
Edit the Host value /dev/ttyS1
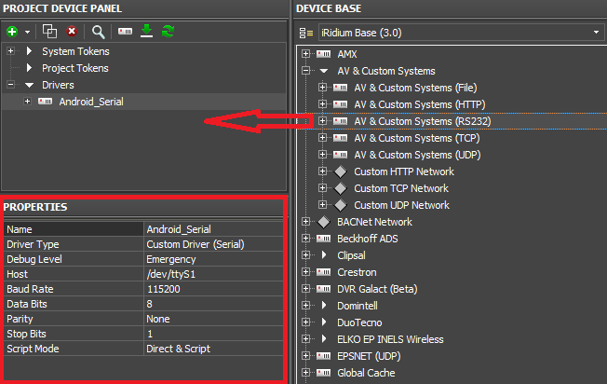(x=214, y=274)
